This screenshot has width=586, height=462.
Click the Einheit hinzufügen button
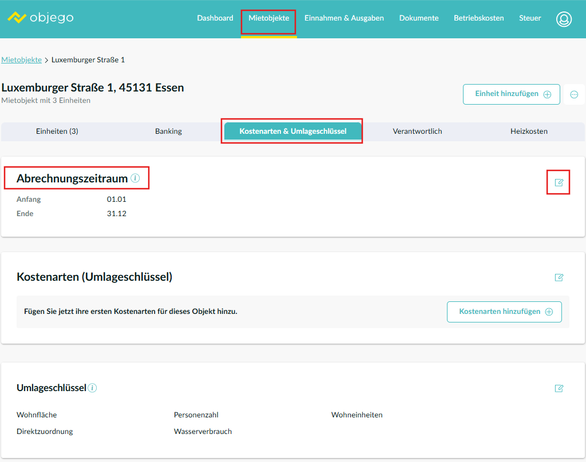pyautogui.click(x=511, y=94)
